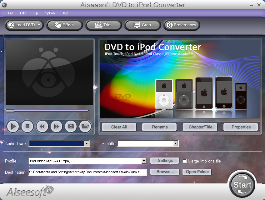Screen dimensions: 265x200
Task: Click the Open Folder button
Action: coord(197,172)
